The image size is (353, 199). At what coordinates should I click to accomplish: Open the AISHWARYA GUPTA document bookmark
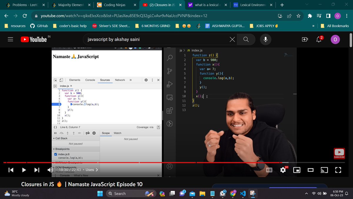225,26
